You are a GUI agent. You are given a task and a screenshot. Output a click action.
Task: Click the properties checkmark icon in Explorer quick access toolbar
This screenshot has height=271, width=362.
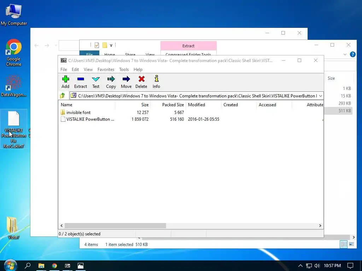point(97,45)
